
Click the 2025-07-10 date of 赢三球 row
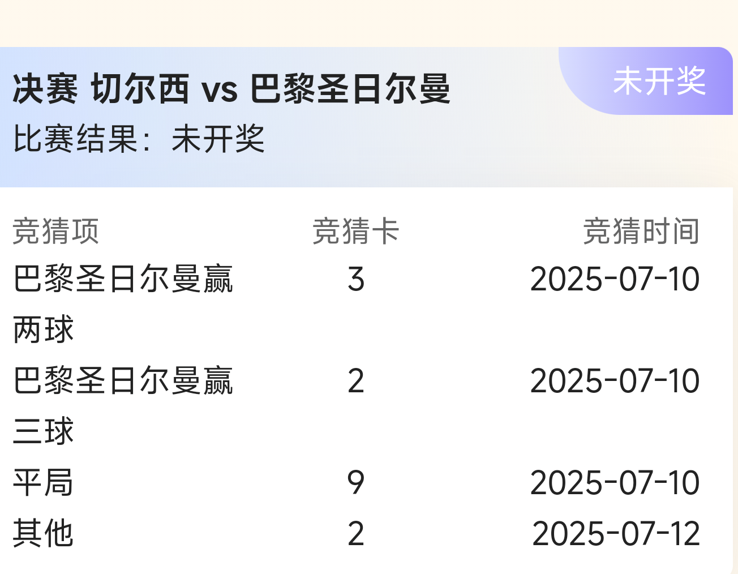[x=615, y=381]
